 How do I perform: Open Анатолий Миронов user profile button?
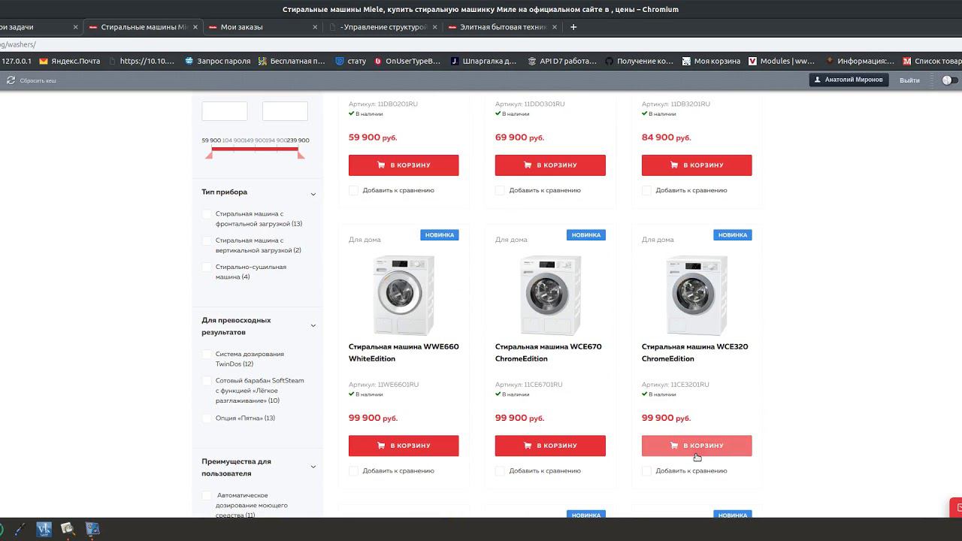click(x=849, y=80)
